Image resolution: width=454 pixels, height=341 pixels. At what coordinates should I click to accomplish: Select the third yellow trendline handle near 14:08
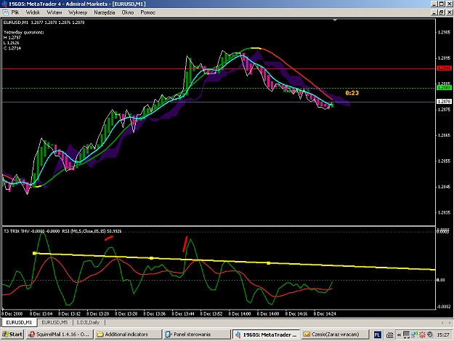[x=268, y=263]
